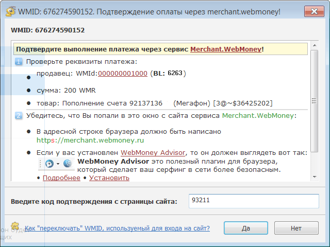Open the how to switch WMID link
This screenshot has width=330, height=247.
(x=117, y=228)
